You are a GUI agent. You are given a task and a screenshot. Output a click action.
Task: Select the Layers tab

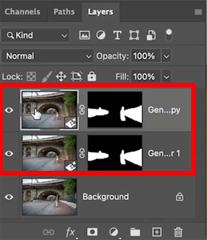101,12
